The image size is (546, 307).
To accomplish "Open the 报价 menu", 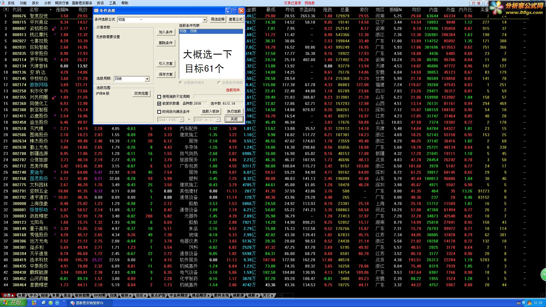I will [x=35, y=3].
